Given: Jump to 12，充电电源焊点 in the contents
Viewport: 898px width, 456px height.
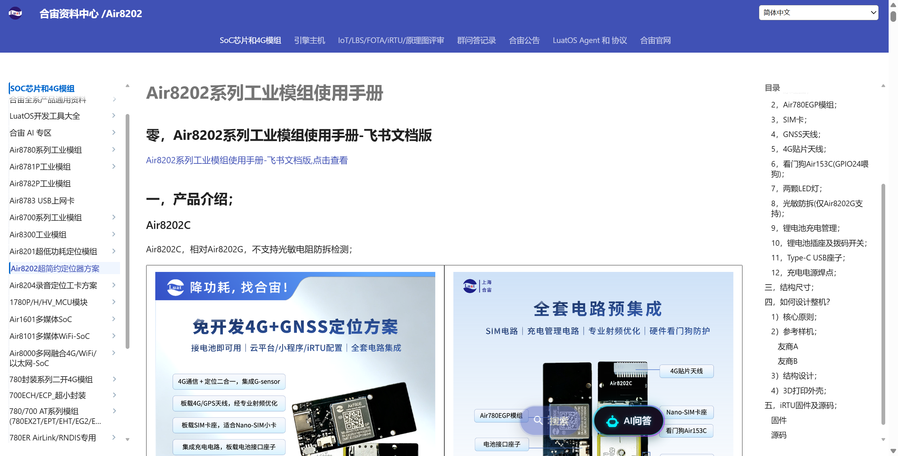Looking at the screenshot, I should 804,273.
